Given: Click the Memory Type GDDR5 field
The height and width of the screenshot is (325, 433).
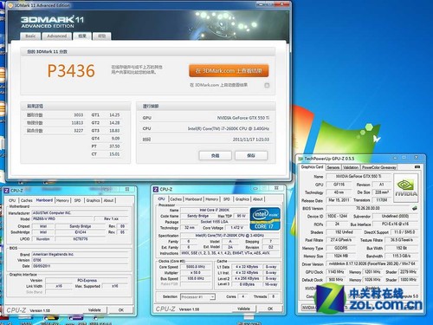Looking at the screenshot, I should (340, 248).
